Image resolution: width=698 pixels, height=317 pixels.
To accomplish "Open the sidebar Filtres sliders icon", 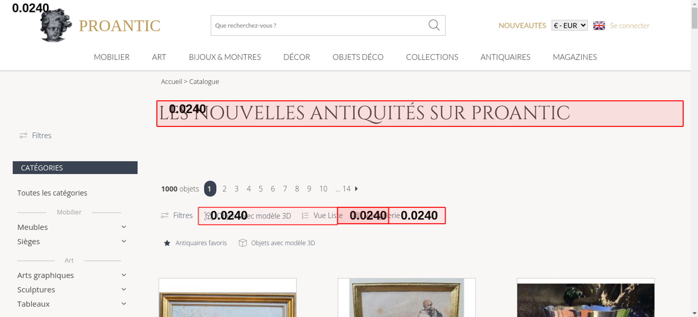I will click(23, 135).
